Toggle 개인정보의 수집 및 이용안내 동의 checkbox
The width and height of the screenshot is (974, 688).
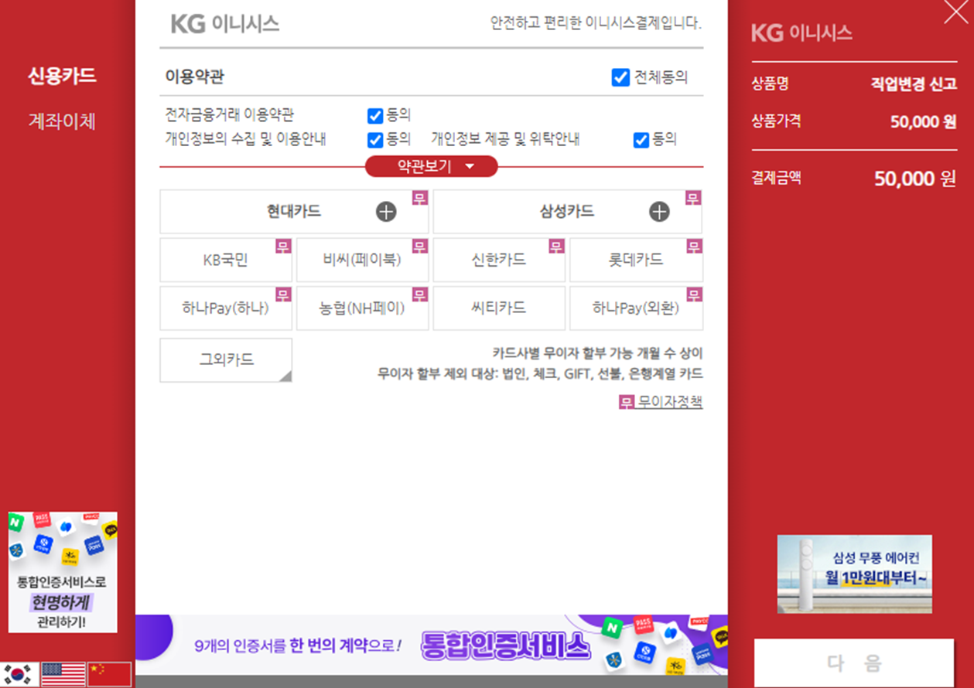[375, 140]
